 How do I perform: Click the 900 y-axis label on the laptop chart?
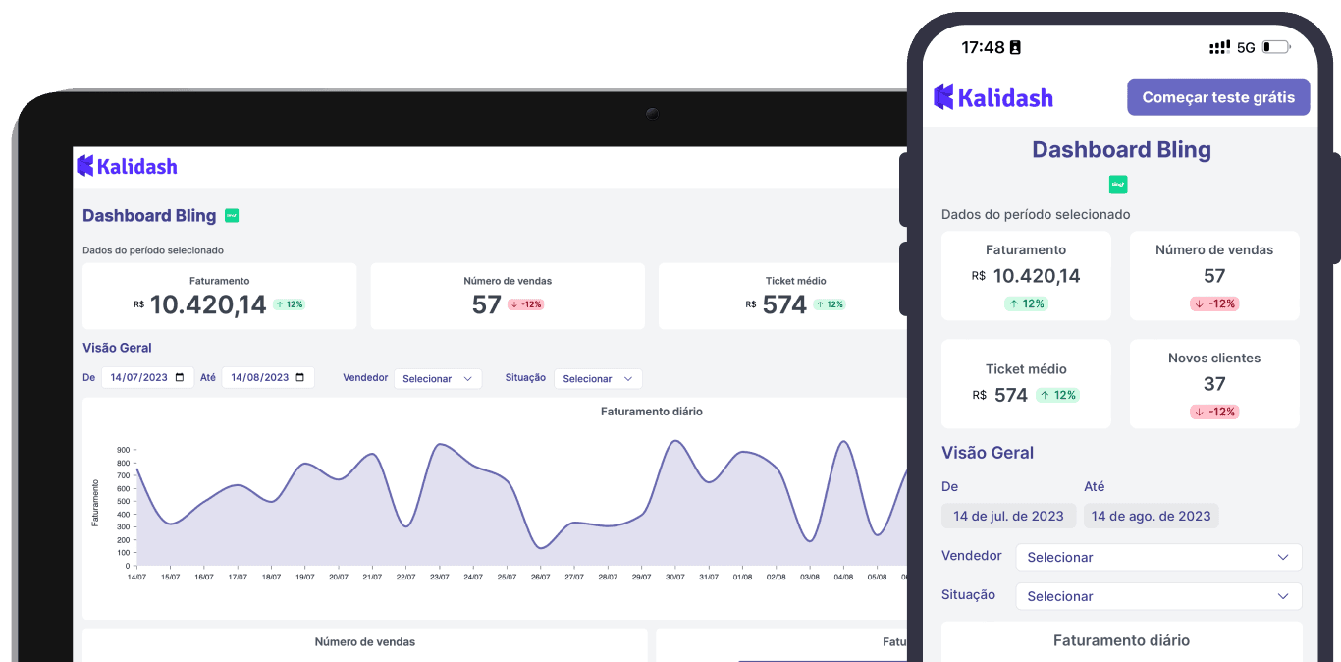click(123, 449)
